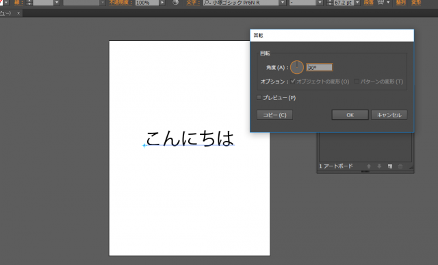The width and height of the screenshot is (438, 265).
Task: Open the 不透明度 (opacity) panel link
Action: pyautogui.click(x=120, y=3)
